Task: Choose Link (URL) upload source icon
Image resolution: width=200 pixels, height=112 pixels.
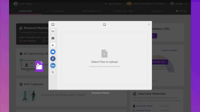Action: click(53, 31)
